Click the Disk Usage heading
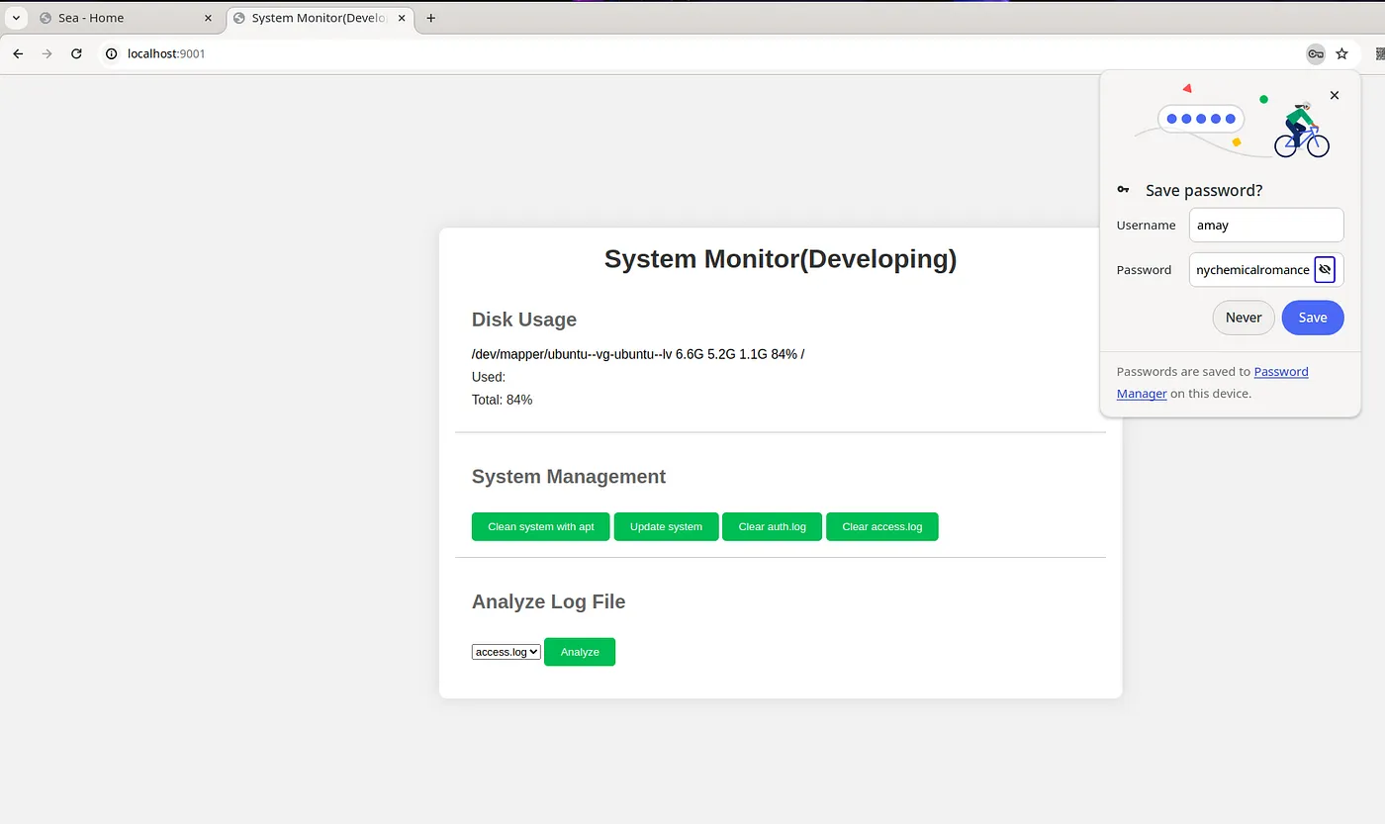The image size is (1385, 824). pos(524,320)
